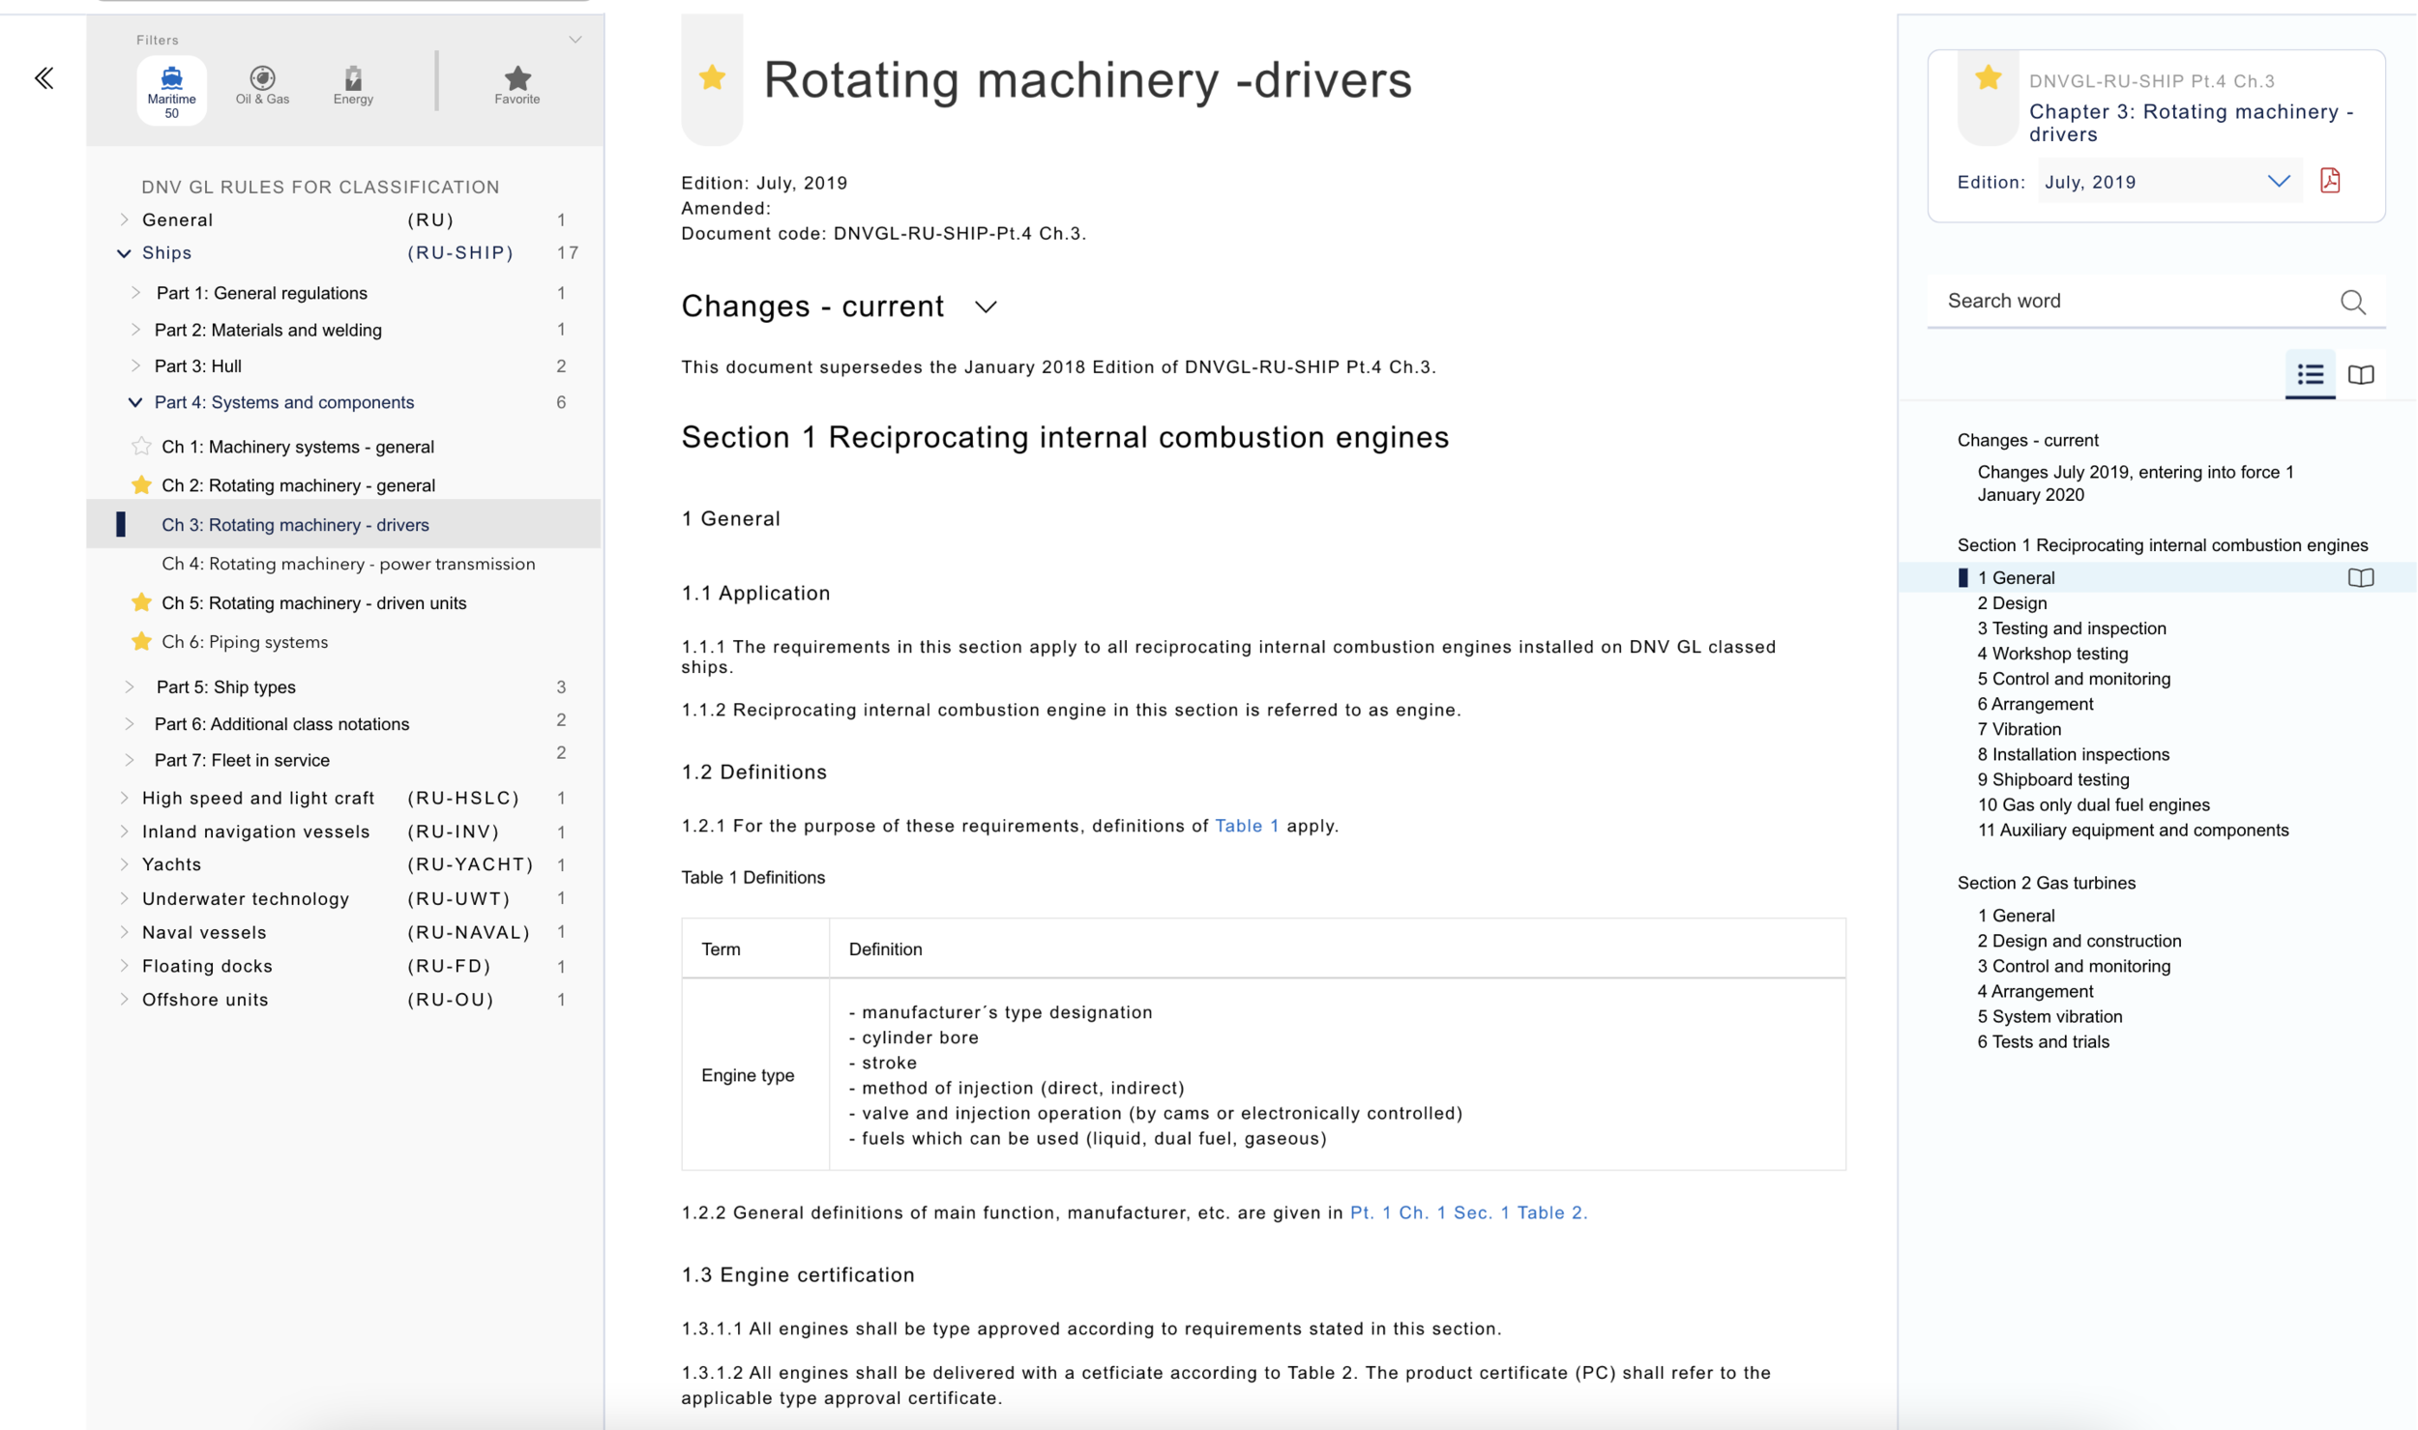Jump to 7 Vibration in outline

point(2019,729)
